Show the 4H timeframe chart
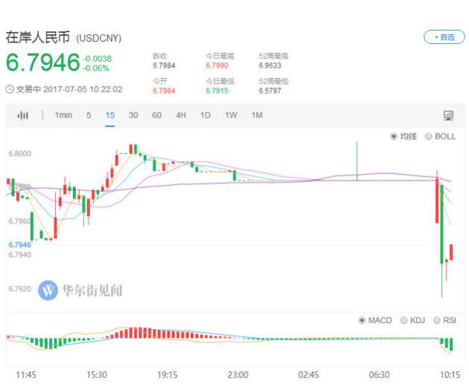Screen dimensions: 469x387 coord(181,115)
